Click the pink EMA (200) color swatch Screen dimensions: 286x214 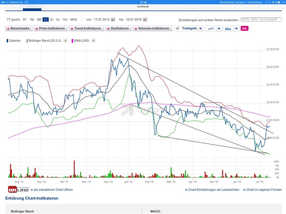coord(72,41)
